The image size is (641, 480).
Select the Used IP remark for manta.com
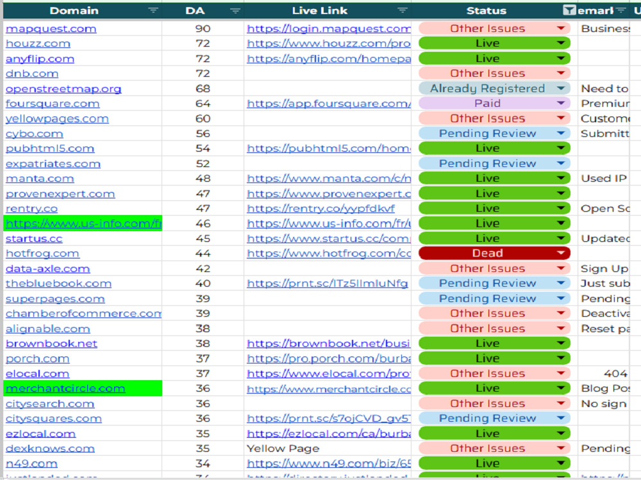pyautogui.click(x=604, y=179)
